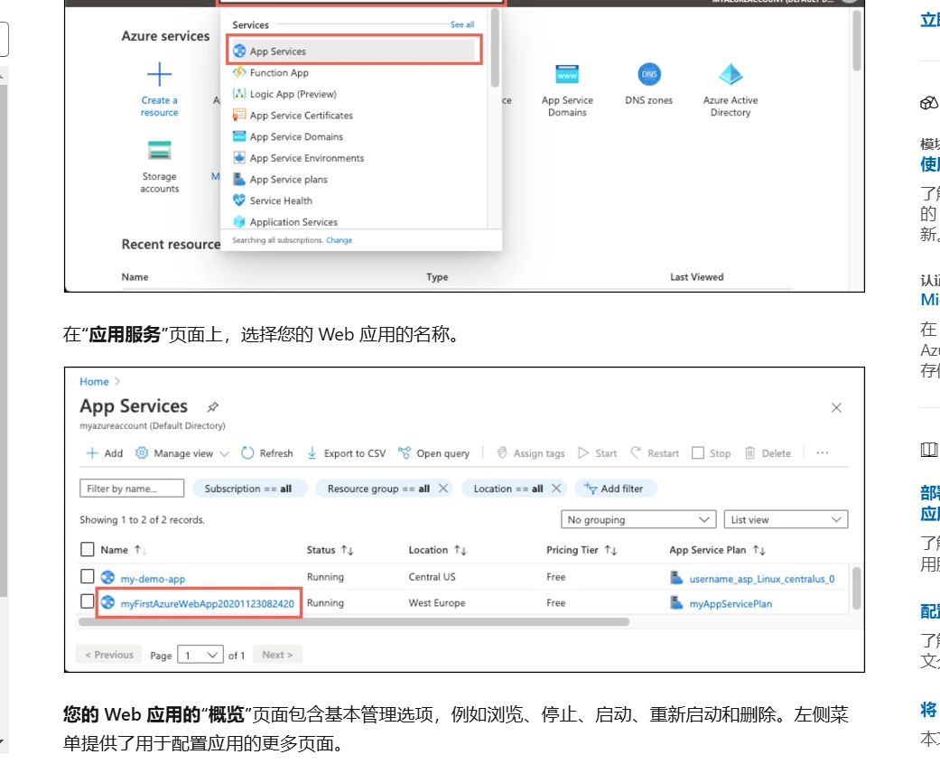Check the myFirstAzureWebApp row checkbox
This screenshot has width=940, height=773.
click(88, 601)
